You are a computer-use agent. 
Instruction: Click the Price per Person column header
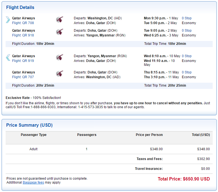click(149, 135)
